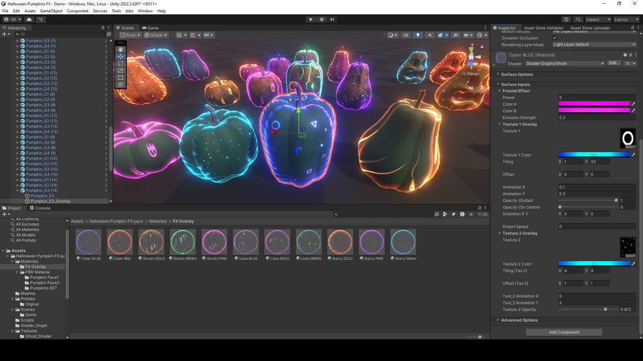Open Rendering Layer Mask dropdown
643x361 pixels.
click(x=594, y=44)
